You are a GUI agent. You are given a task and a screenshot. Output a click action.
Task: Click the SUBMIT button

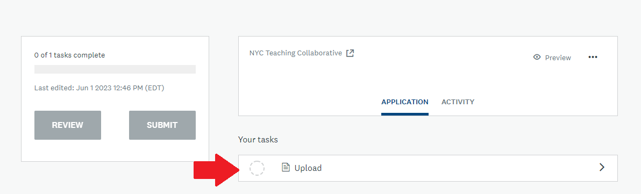tap(162, 125)
